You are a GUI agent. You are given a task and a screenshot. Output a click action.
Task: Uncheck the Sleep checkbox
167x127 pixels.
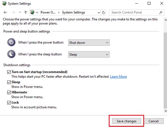9,82
